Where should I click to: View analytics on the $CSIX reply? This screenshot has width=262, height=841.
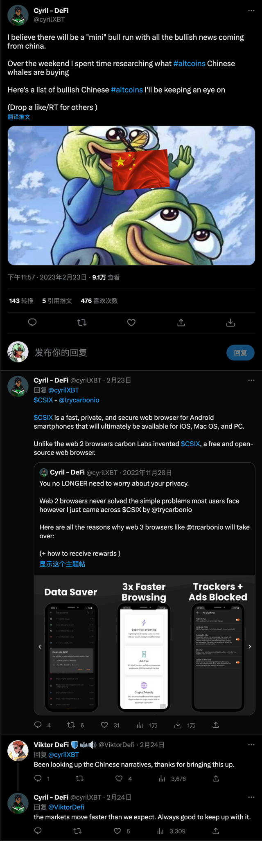tap(140, 725)
